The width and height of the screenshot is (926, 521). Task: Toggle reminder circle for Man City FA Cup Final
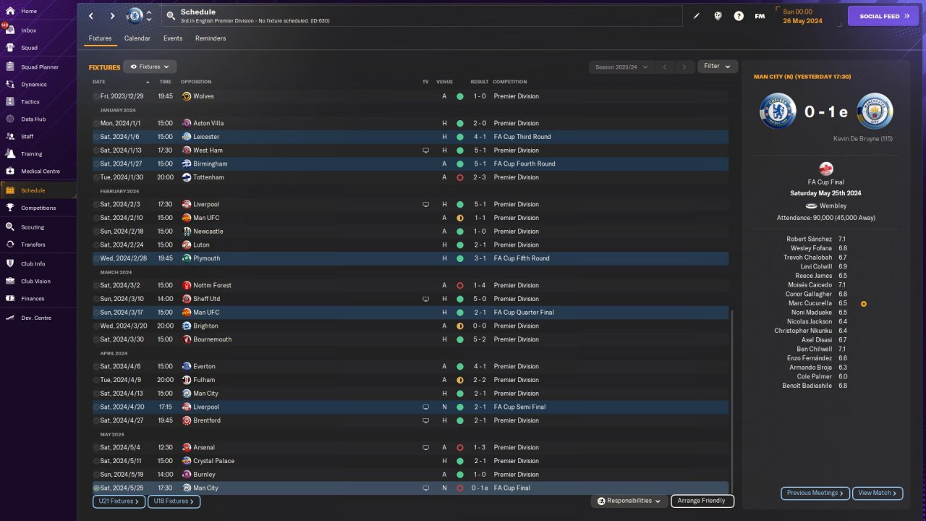[x=96, y=488]
